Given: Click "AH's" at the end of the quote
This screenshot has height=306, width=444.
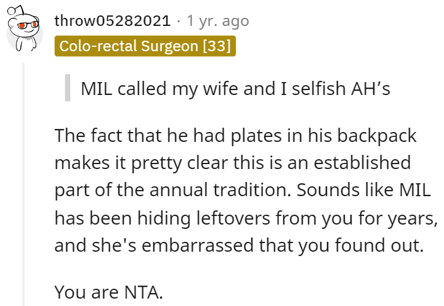Looking at the screenshot, I should click(368, 89).
